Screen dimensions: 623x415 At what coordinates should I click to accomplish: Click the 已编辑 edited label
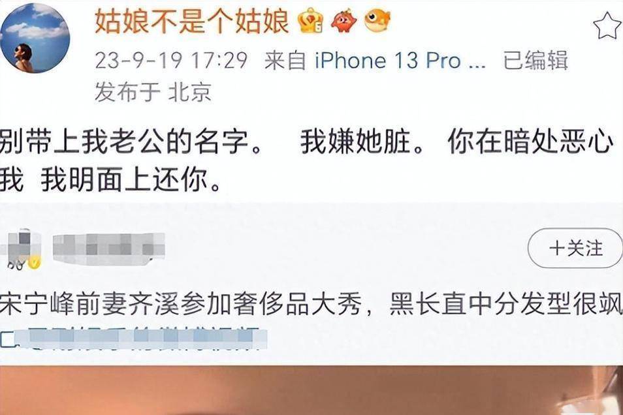(535, 61)
